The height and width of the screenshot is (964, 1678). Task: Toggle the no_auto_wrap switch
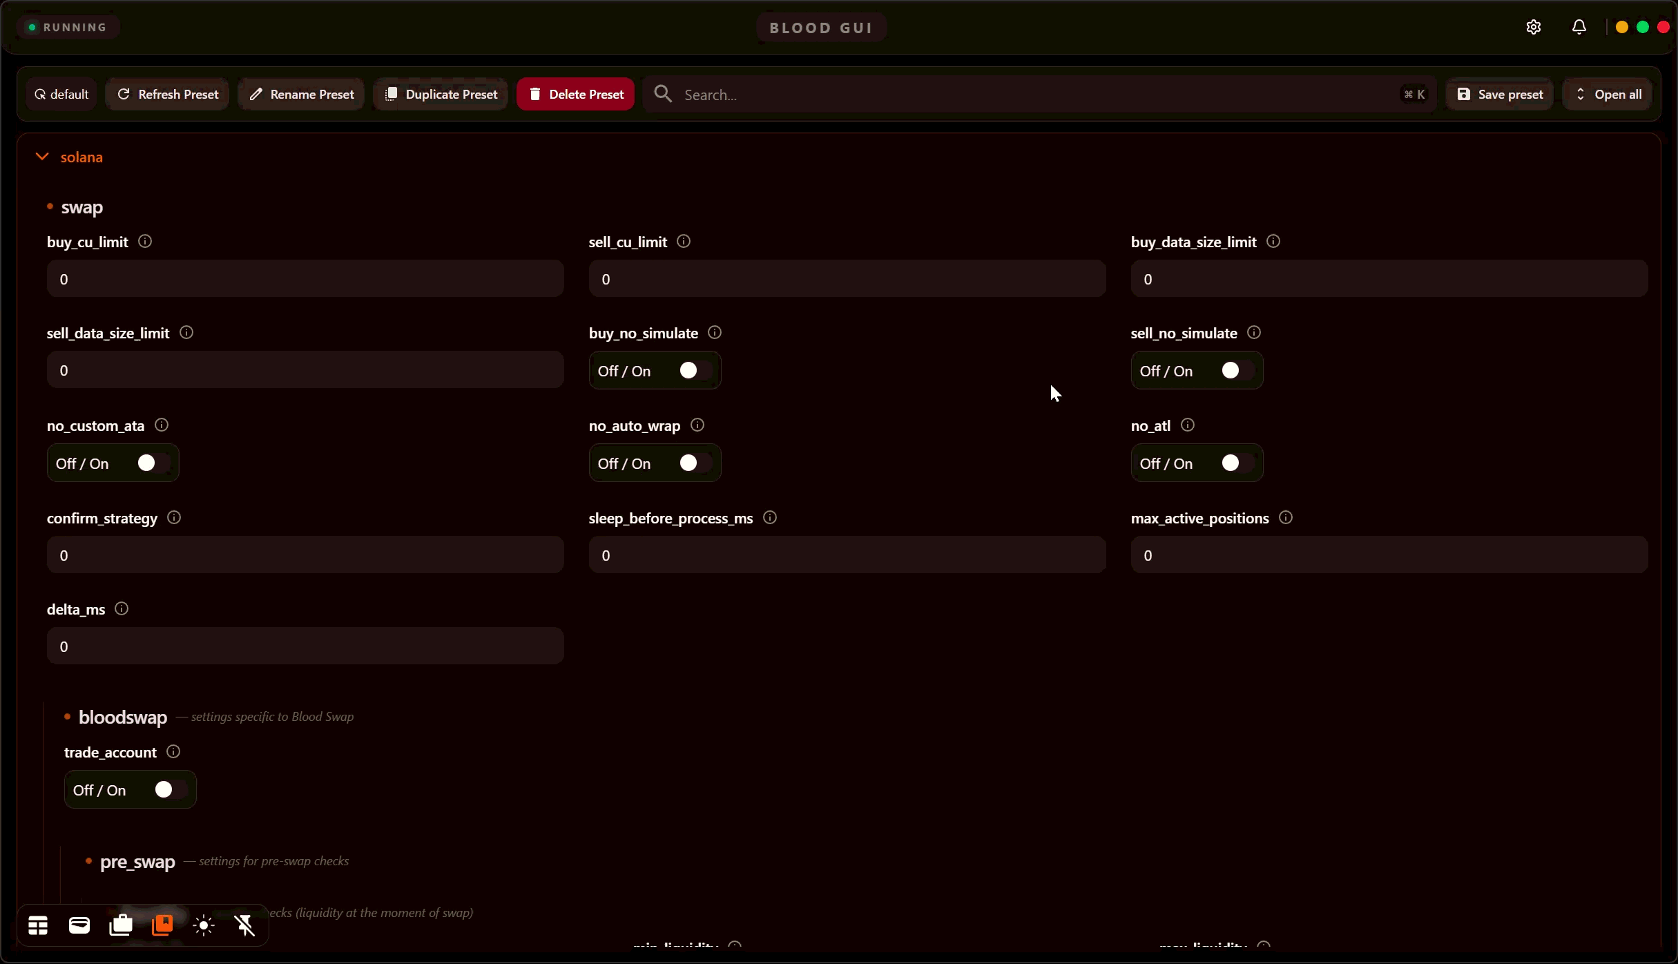[695, 463]
